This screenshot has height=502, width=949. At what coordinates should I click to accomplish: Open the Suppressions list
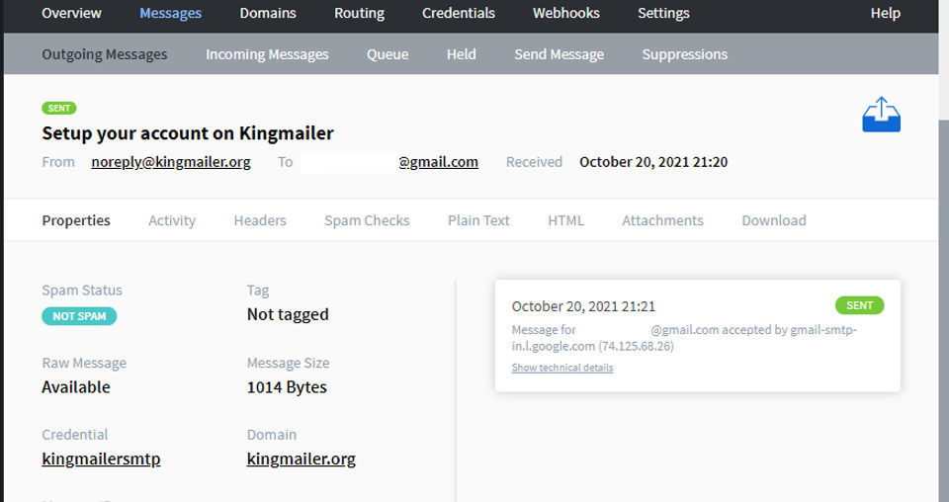[684, 54]
